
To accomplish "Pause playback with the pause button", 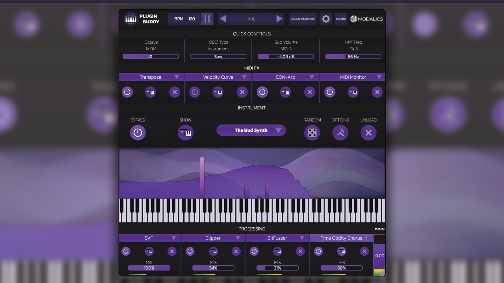I will click(207, 19).
